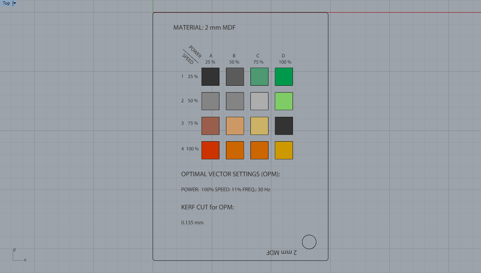Select the light gray swatch at C2
Image resolution: width=481 pixels, height=273 pixels.
coord(259,101)
